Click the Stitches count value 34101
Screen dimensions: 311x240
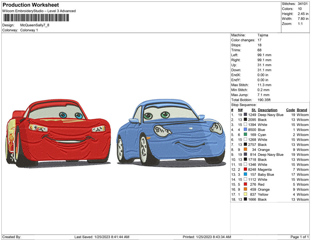tap(303, 4)
